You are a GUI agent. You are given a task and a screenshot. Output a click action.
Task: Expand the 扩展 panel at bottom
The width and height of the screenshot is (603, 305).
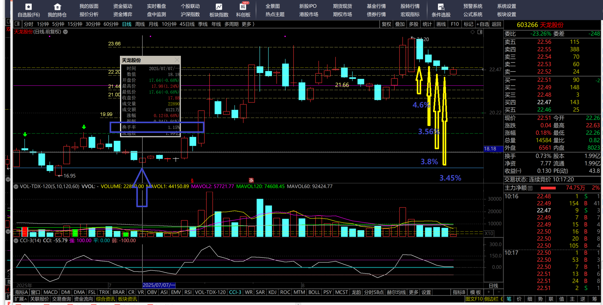(20, 299)
